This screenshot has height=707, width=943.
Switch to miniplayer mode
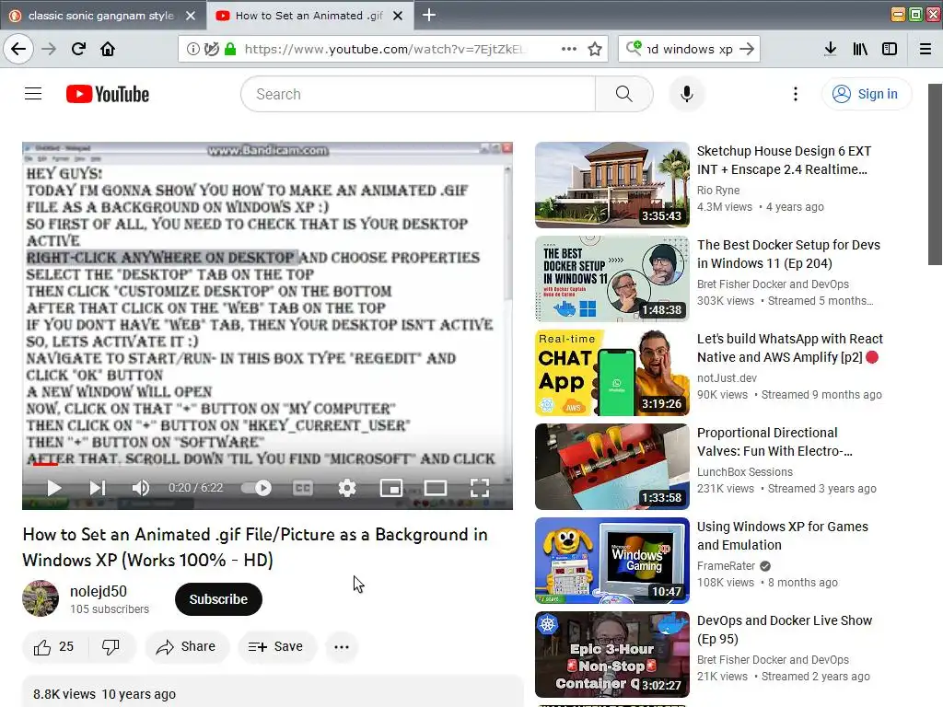pyautogui.click(x=390, y=488)
